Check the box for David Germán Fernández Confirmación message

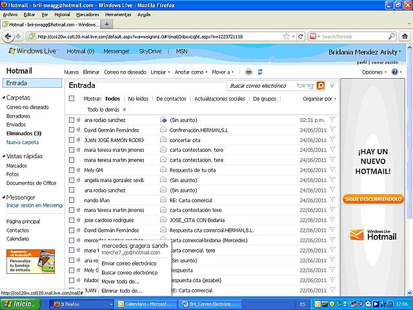pyautogui.click(x=72, y=130)
